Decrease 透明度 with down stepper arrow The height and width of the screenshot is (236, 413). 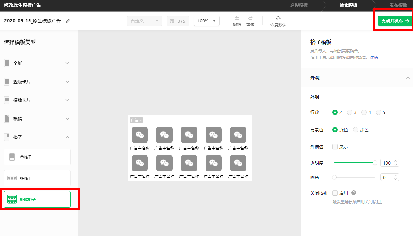click(396, 165)
